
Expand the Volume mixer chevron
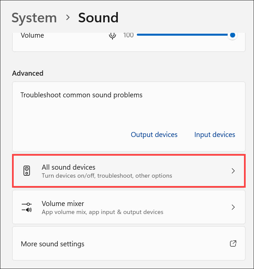click(233, 207)
